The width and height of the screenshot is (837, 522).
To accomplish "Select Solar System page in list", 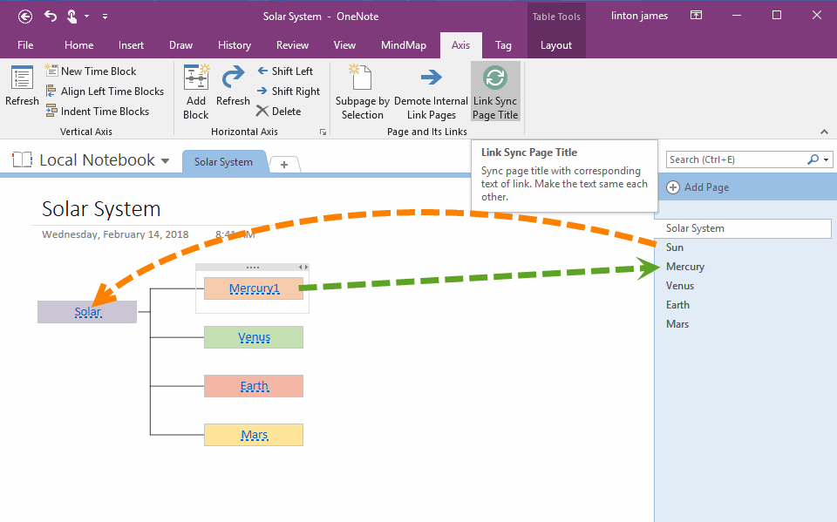I will [743, 228].
